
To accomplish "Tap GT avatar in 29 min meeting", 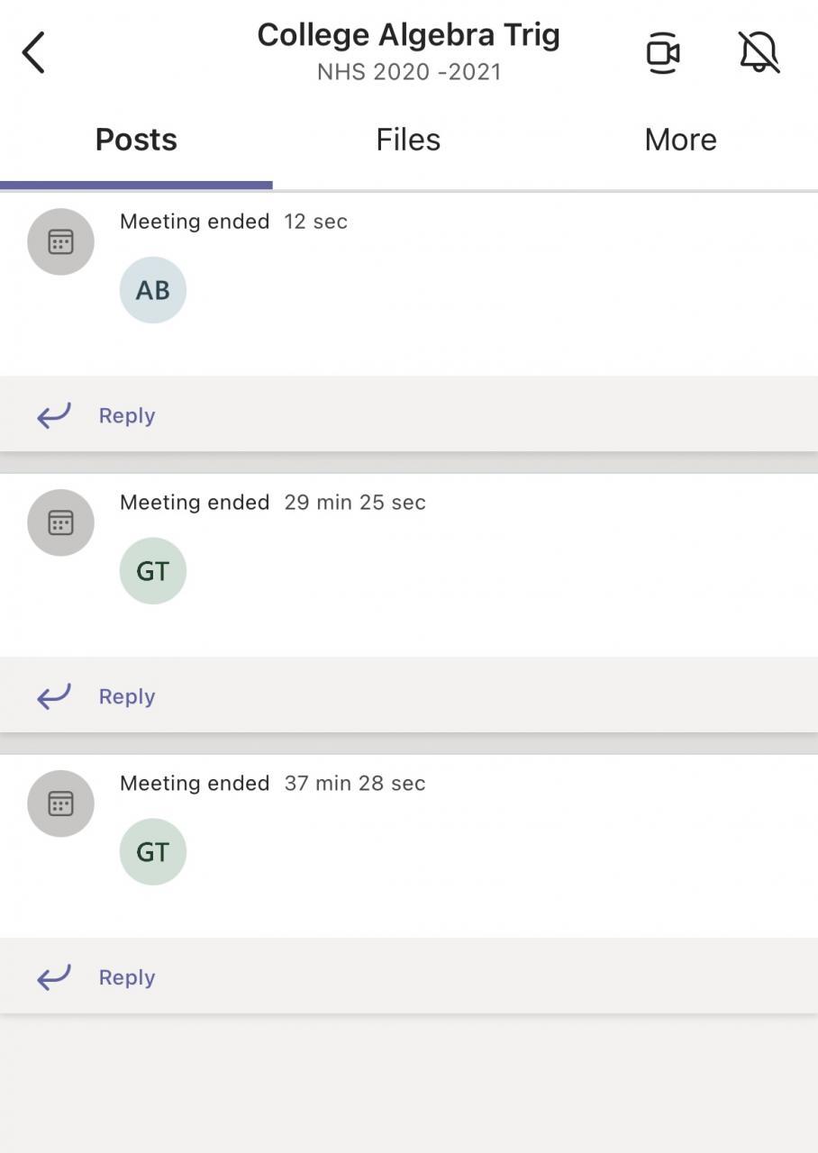I will [153, 571].
